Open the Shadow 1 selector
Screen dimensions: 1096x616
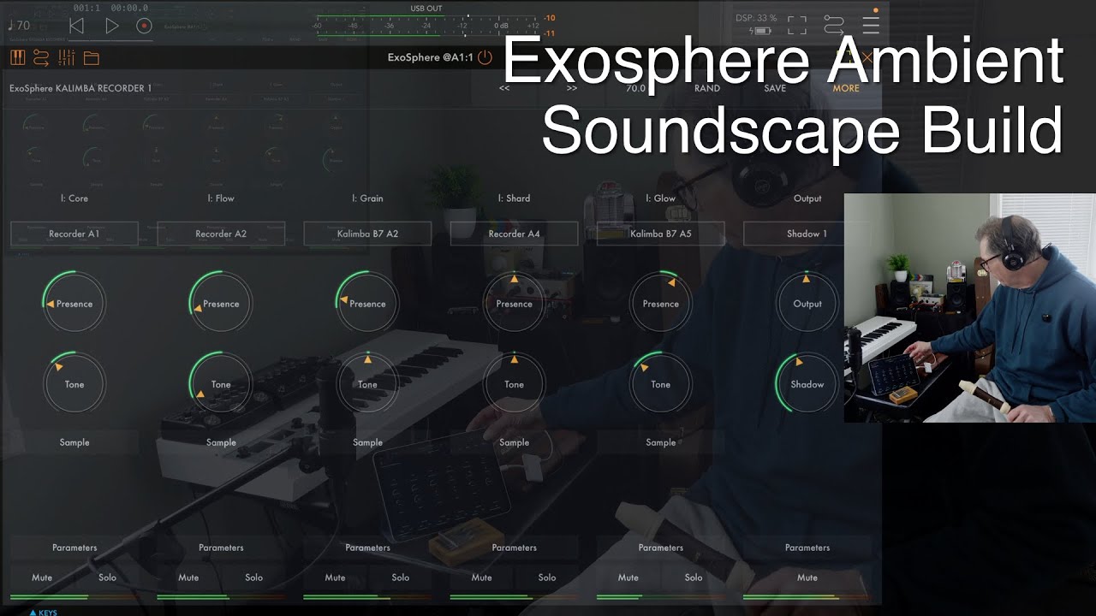(x=807, y=234)
